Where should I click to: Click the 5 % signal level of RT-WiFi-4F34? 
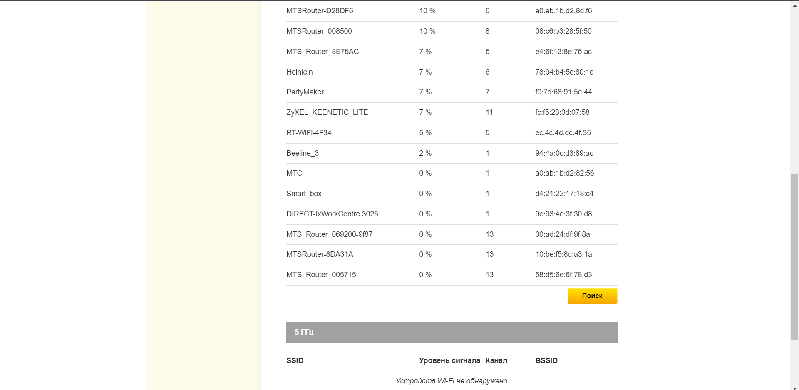pos(425,133)
